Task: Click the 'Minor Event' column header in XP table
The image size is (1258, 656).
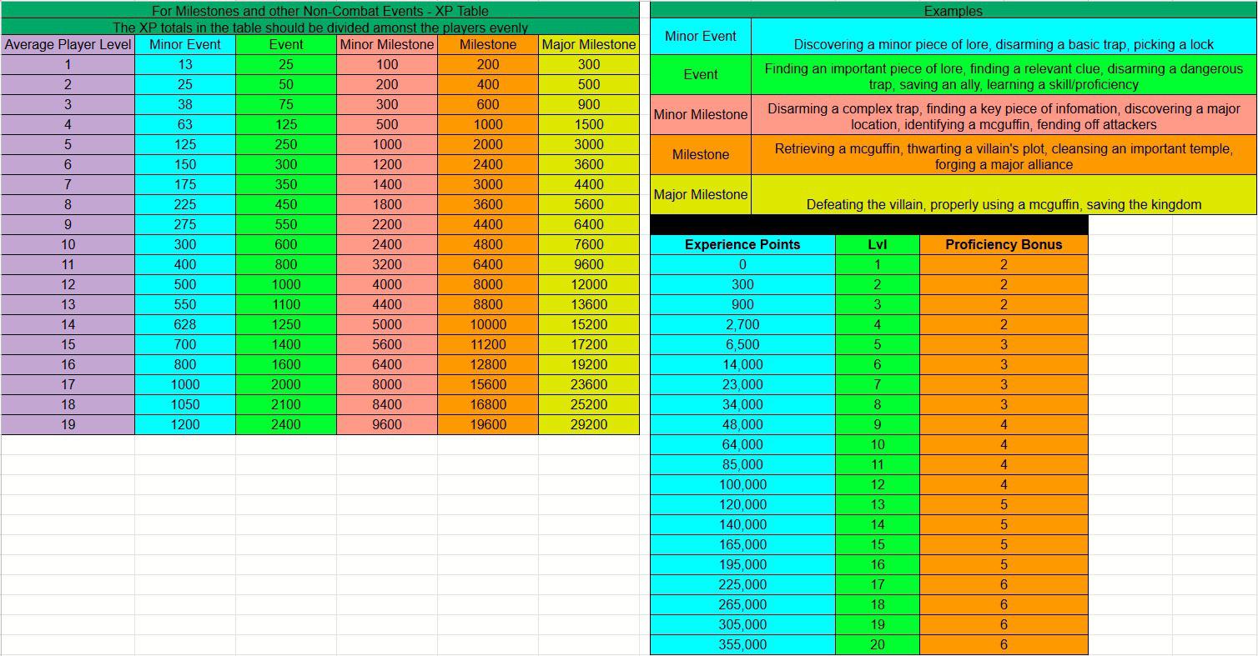Action: click(185, 44)
